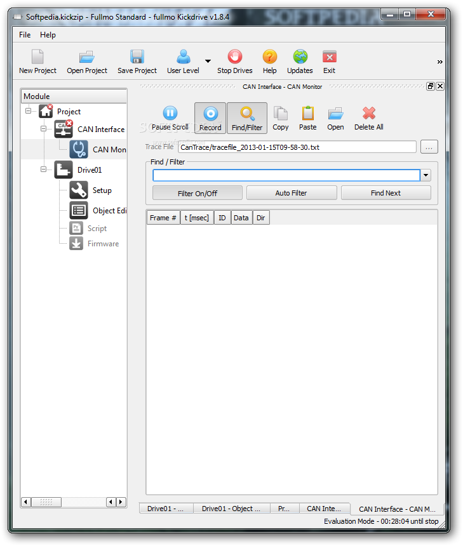Show more toolbar items via chevron

(x=440, y=62)
